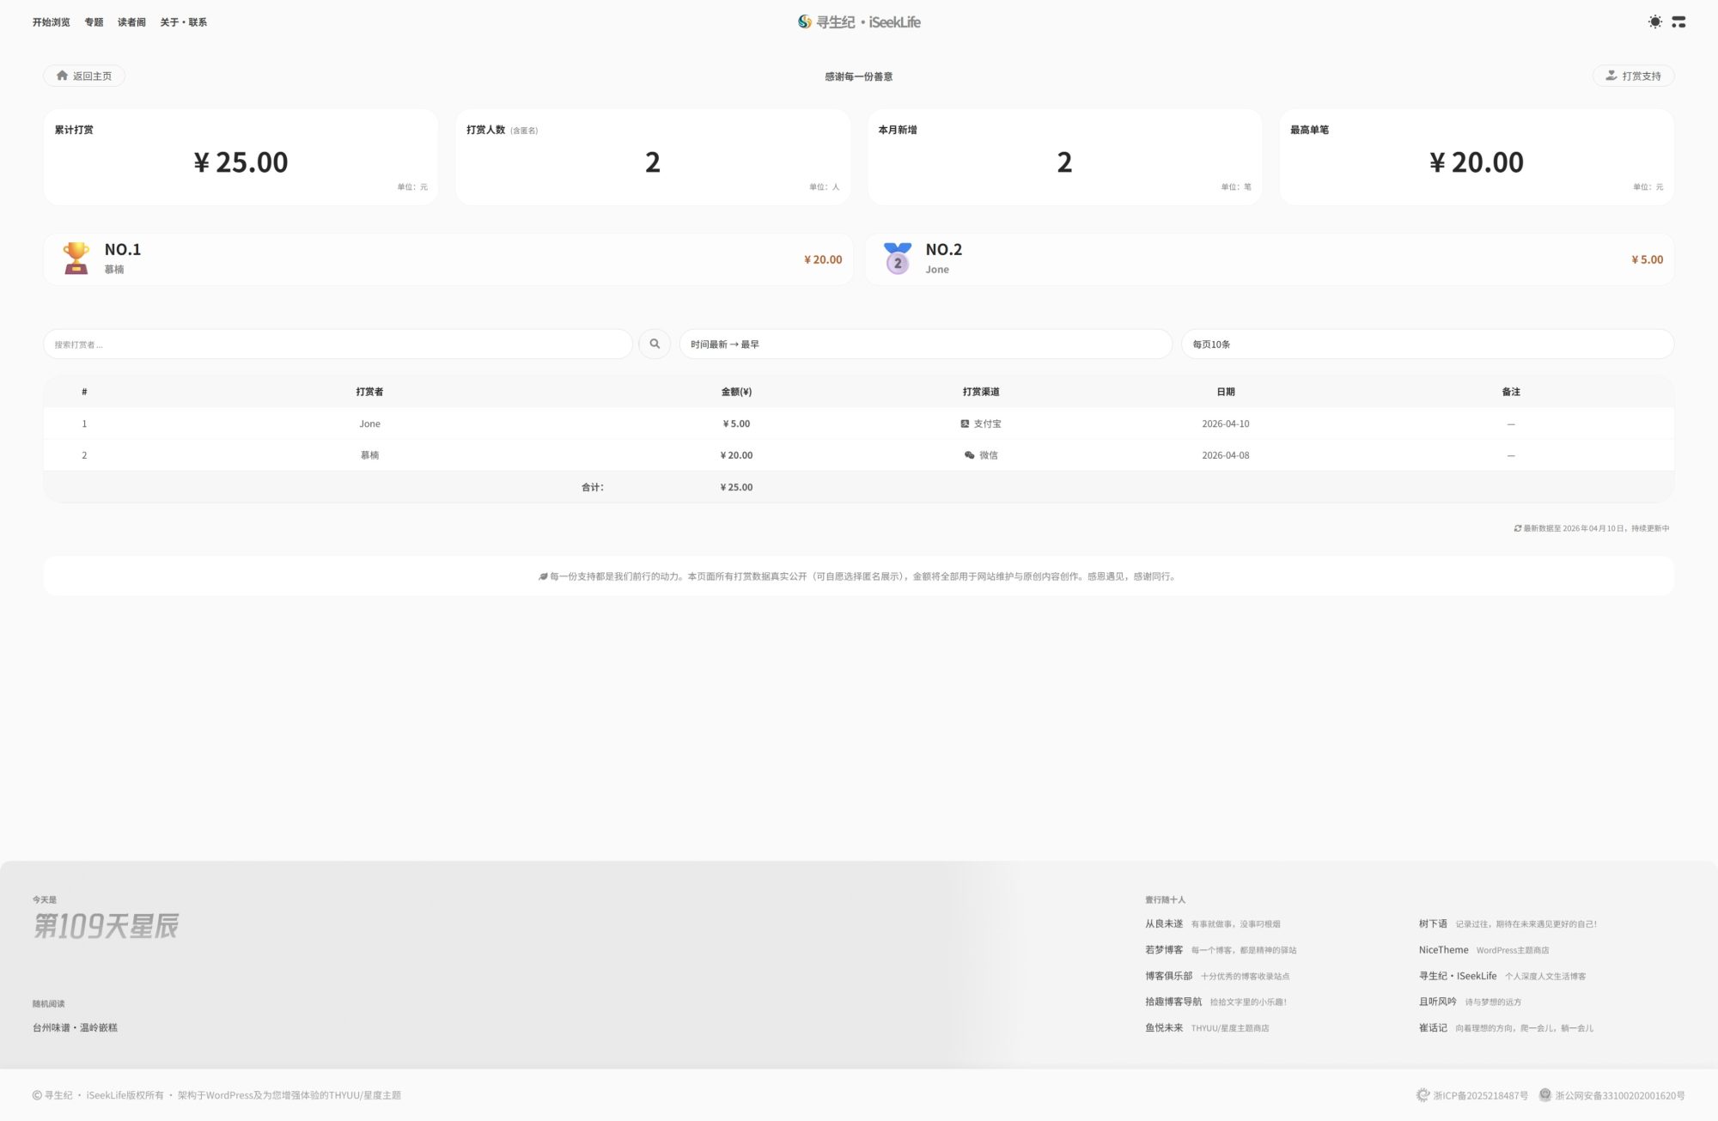Click inside the 搜索打赏者 input field

338,344
